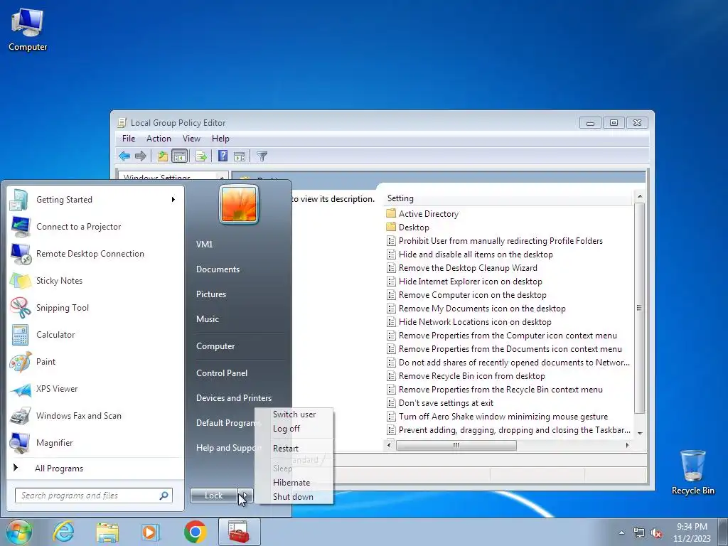728x546 pixels.
Task: Open Control Panel from Start menu
Action: 222,373
